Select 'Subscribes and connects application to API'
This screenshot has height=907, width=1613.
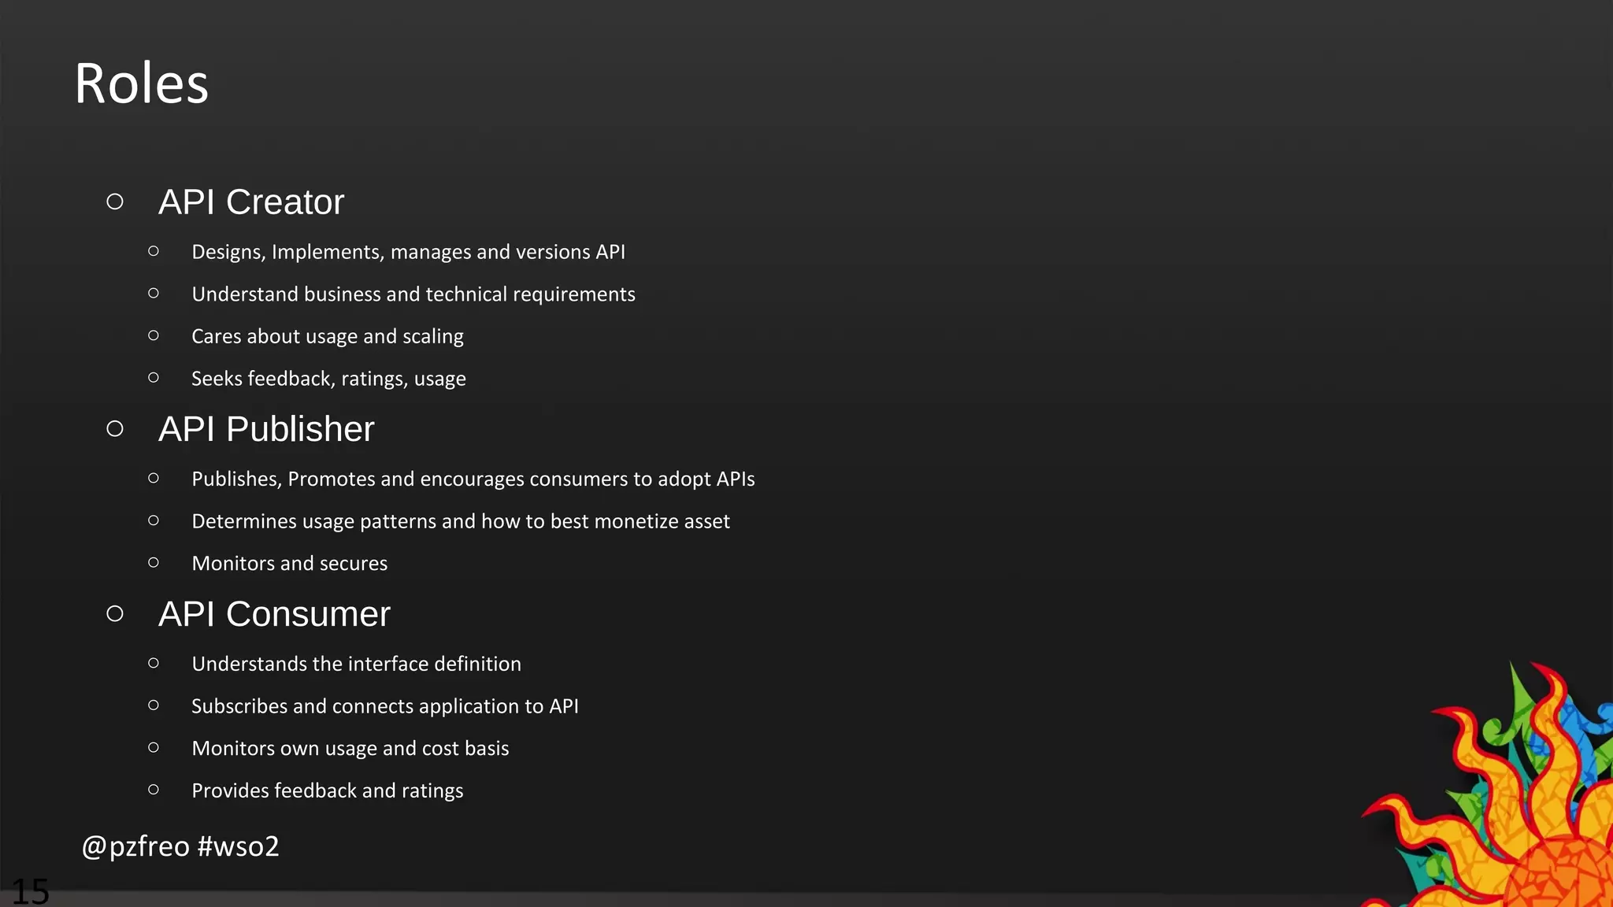pyautogui.click(x=384, y=706)
